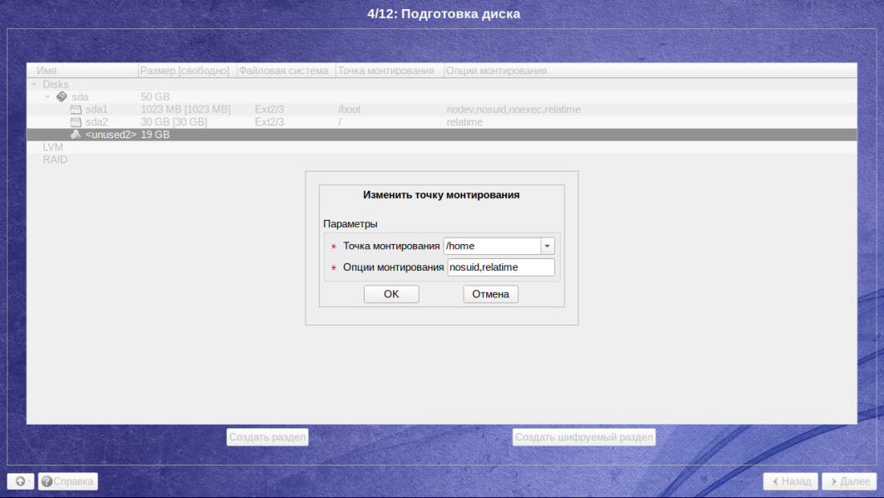The image size is (884, 498).
Task: Collapse the sda disk node
Action: point(48,97)
